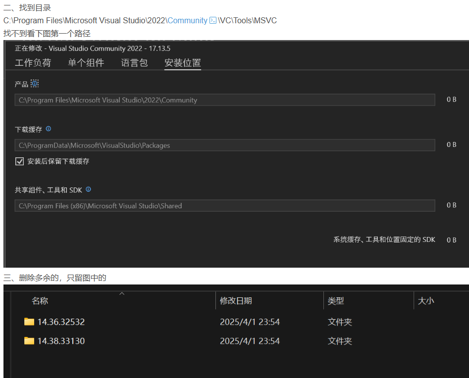Viewport: 469px width, 378px height.
Task: Click date cell of 14.38.33130 row
Action: tap(250, 341)
